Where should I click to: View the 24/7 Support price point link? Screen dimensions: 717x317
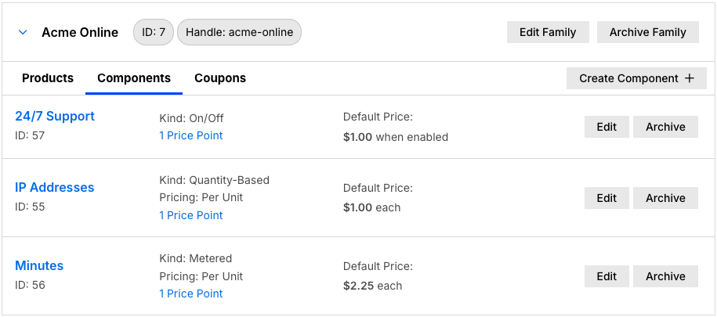pos(191,136)
